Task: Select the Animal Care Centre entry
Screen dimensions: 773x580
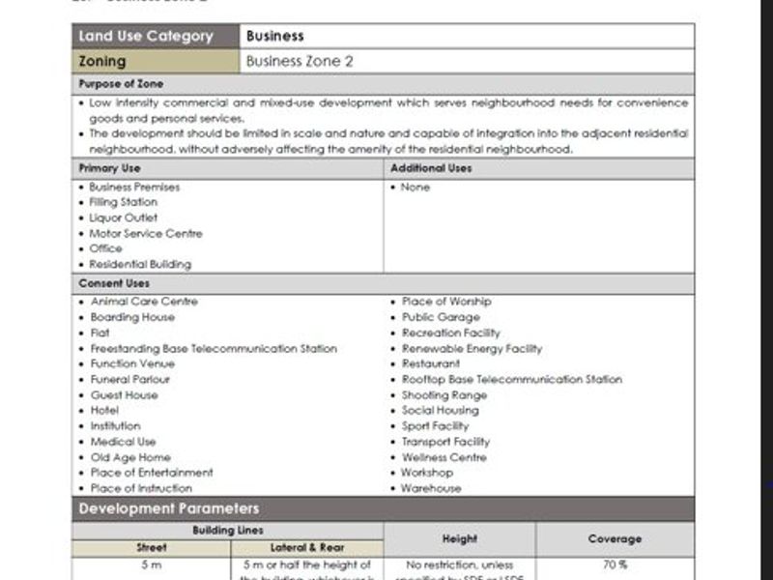Action: point(144,302)
